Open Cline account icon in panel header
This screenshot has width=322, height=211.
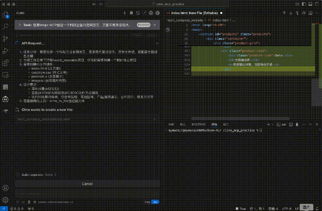(x=151, y=13)
